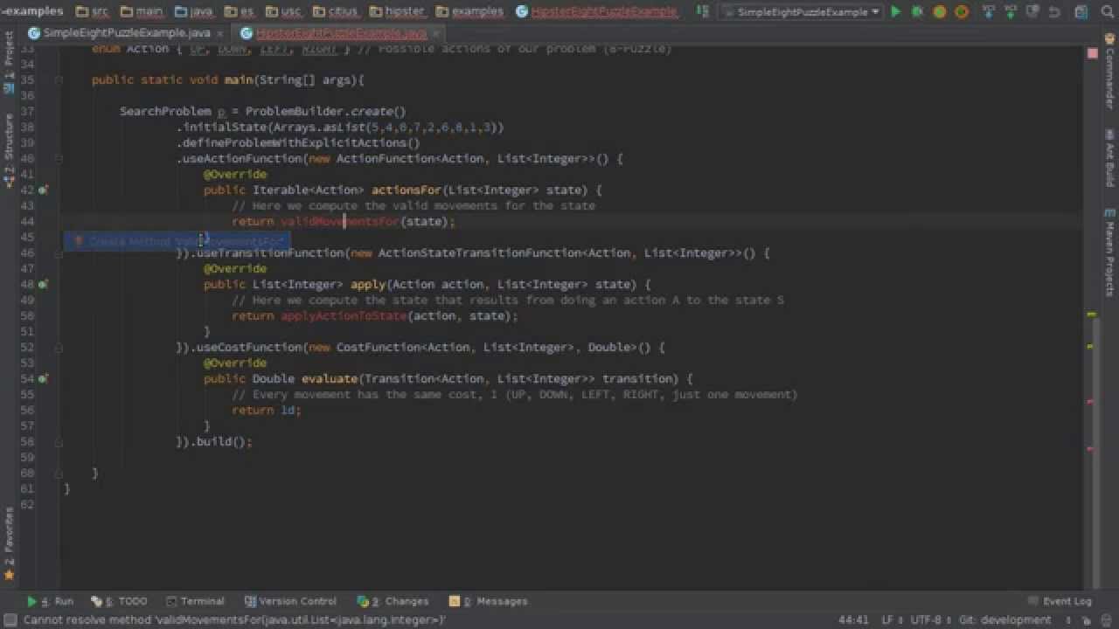The width and height of the screenshot is (1119, 629).
Task: Open the Event Log
Action: click(x=1060, y=601)
